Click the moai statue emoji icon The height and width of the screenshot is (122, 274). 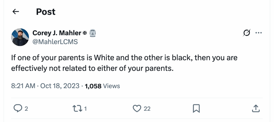click(92, 33)
